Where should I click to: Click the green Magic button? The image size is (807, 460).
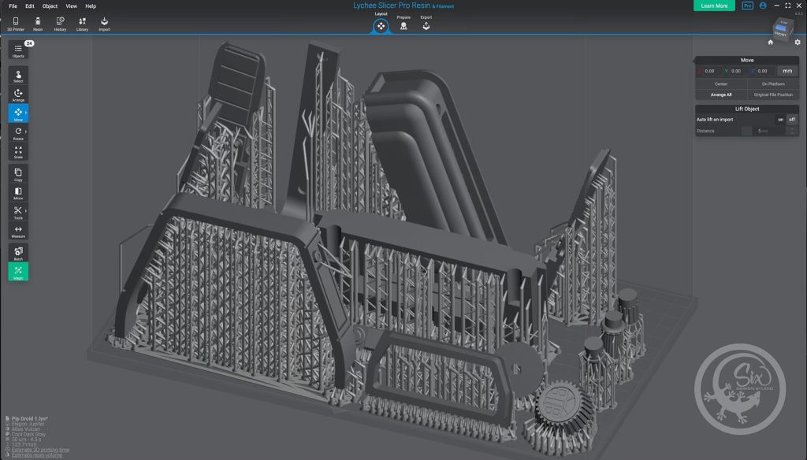click(18, 273)
